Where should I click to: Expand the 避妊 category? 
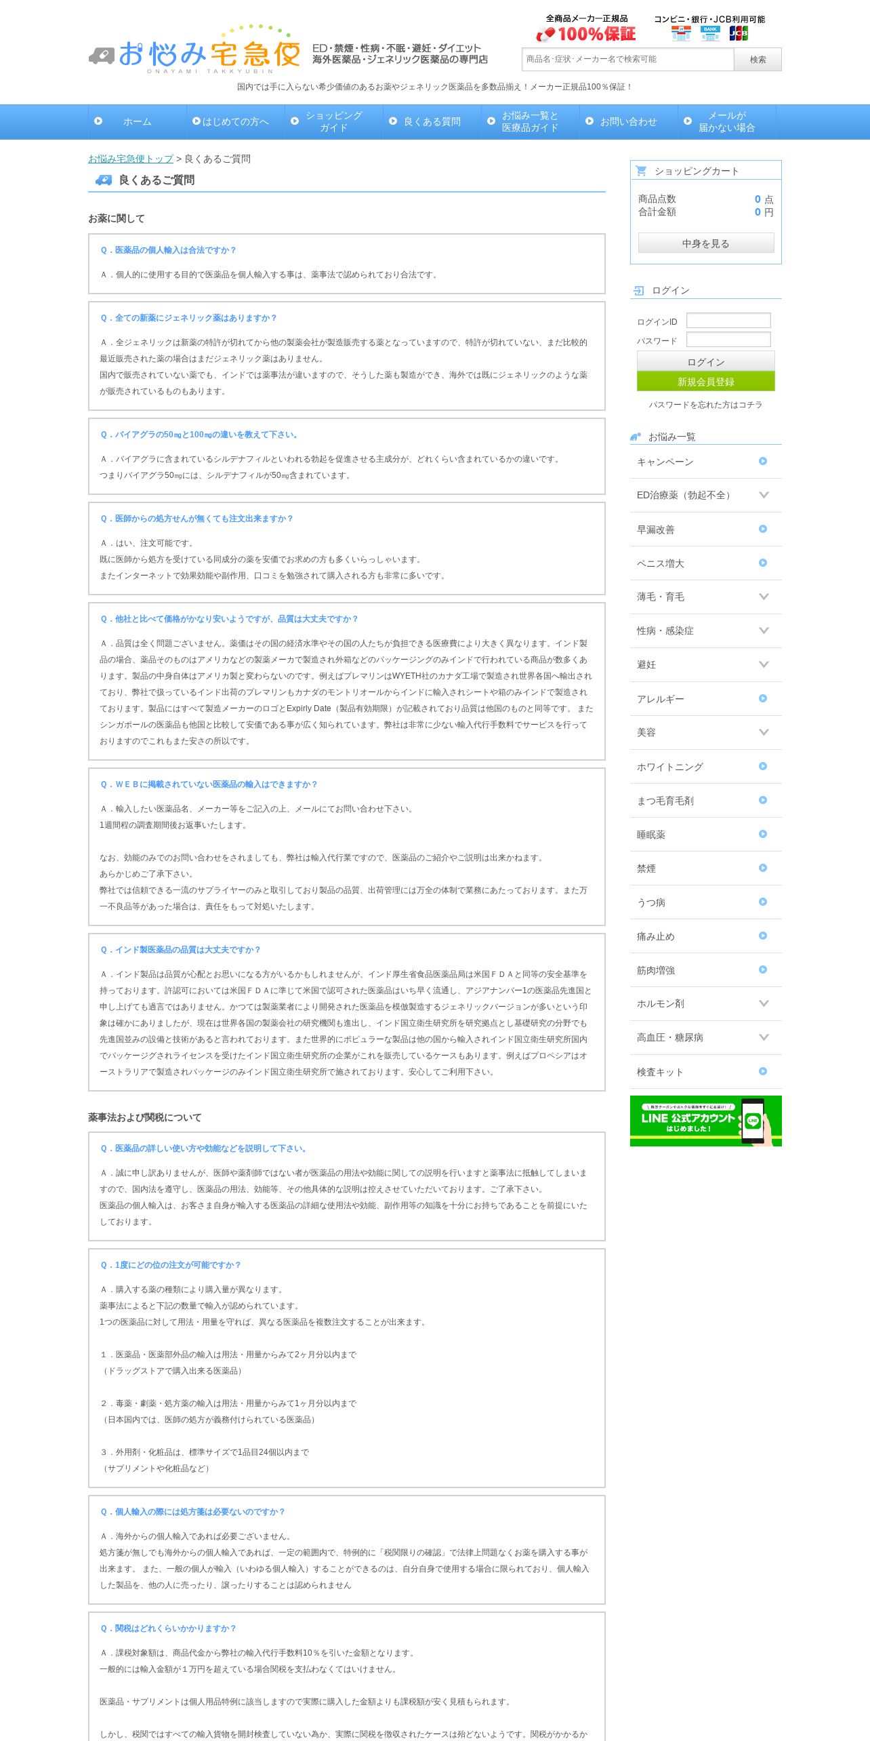pos(706,664)
